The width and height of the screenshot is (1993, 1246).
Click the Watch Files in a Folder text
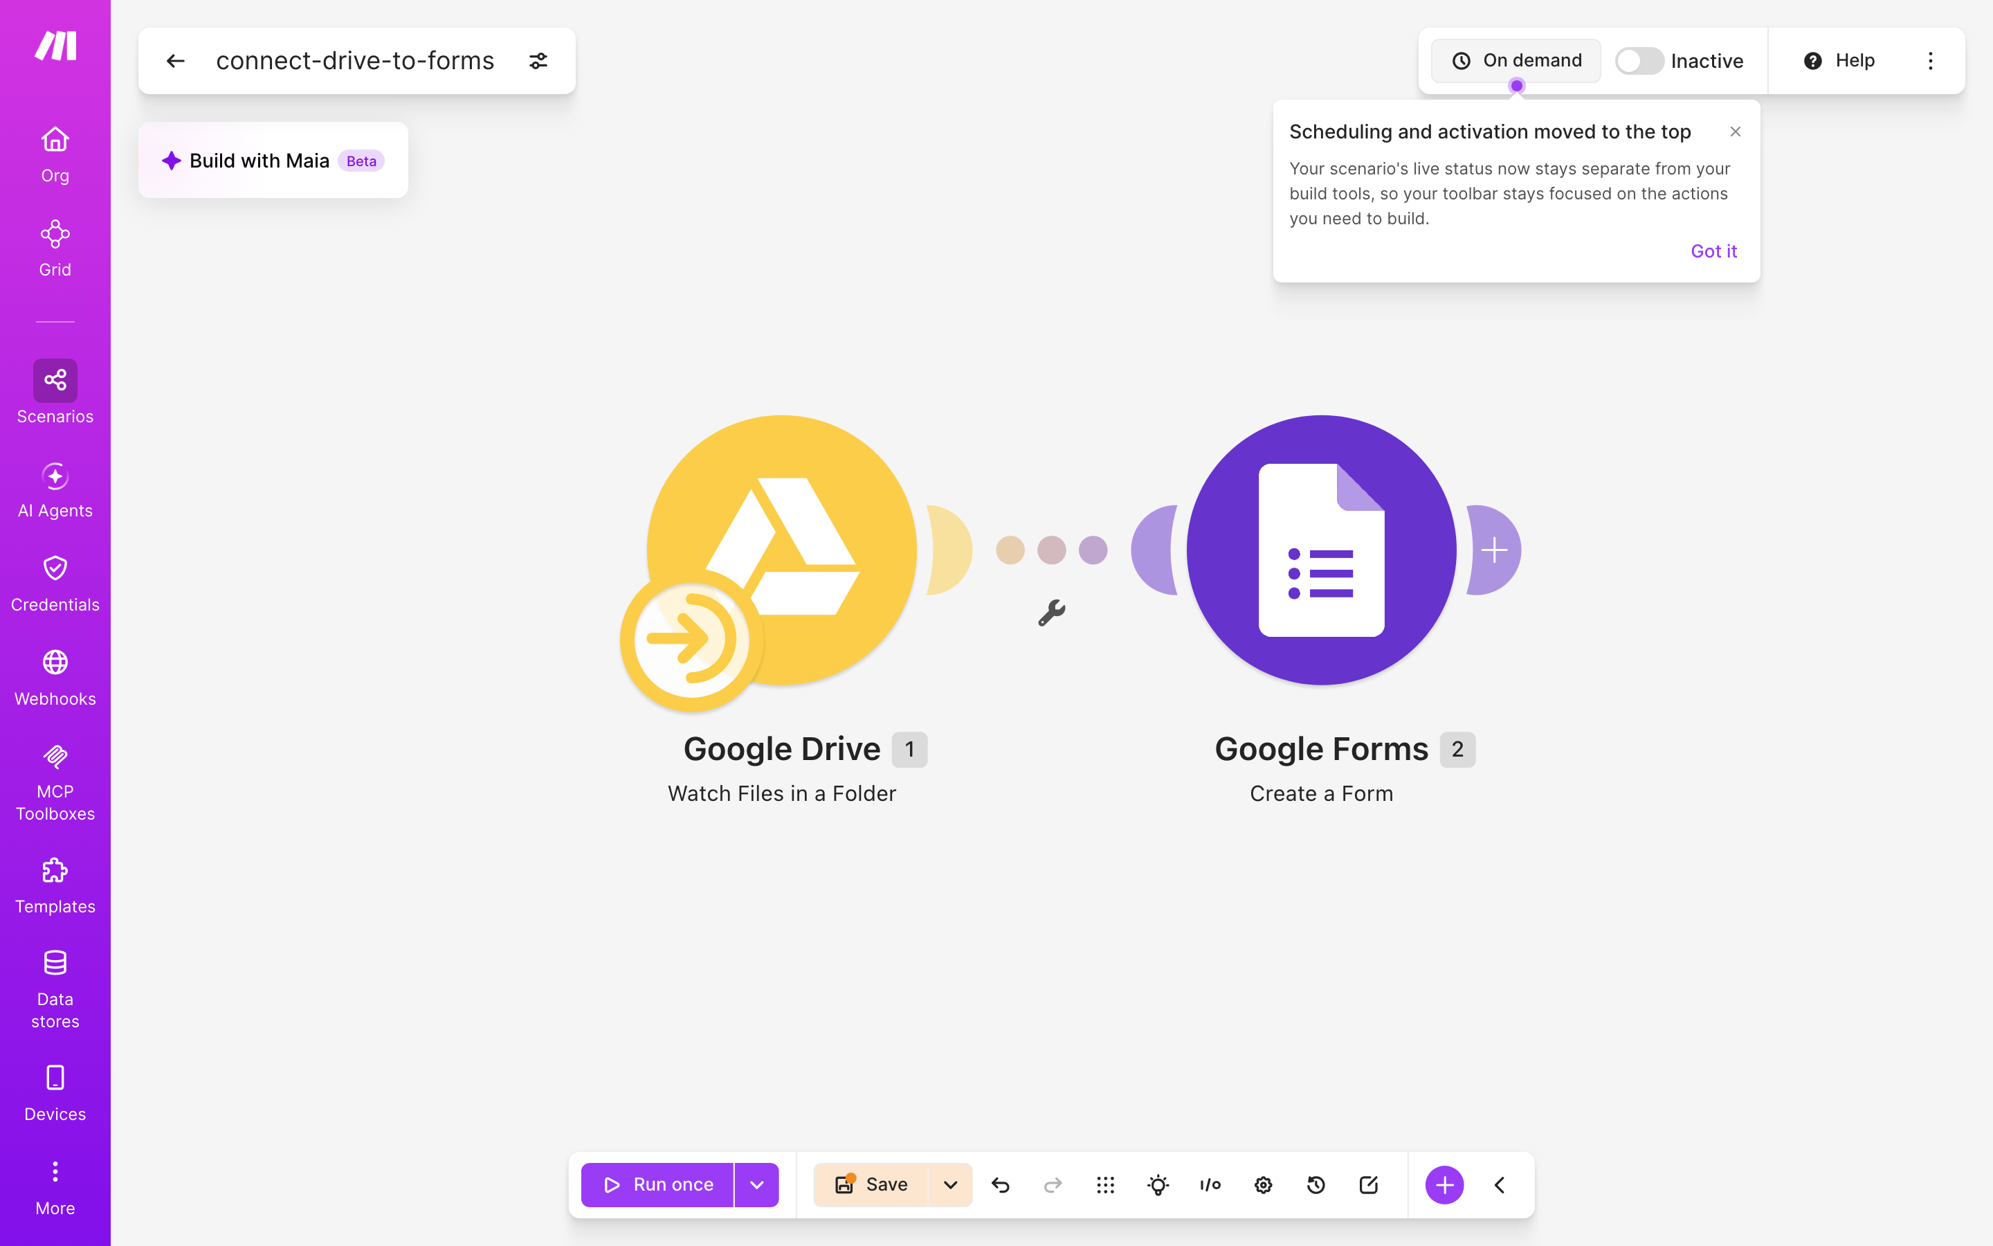[x=781, y=793]
